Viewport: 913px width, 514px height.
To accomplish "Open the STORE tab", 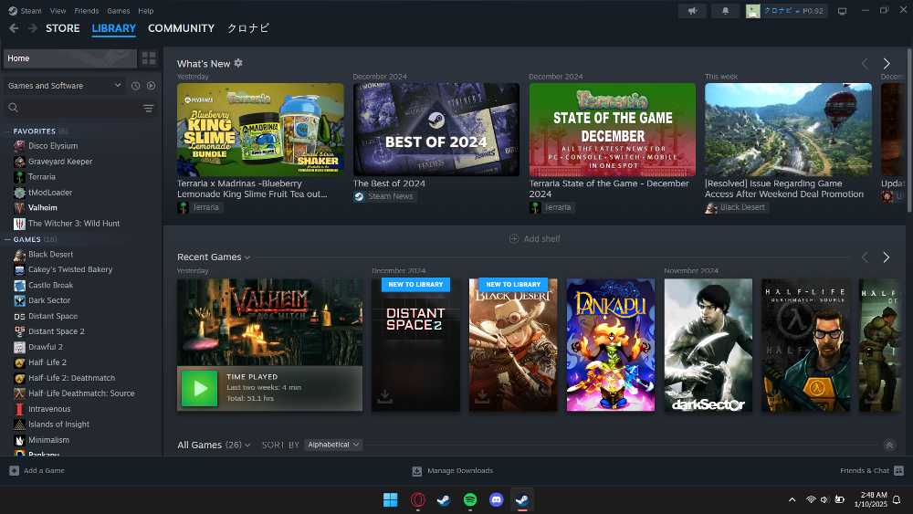I will [x=63, y=28].
